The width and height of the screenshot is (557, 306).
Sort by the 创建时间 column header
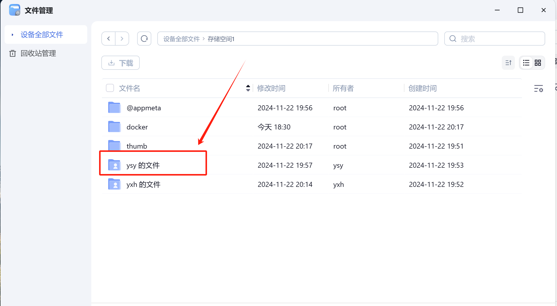click(x=422, y=88)
